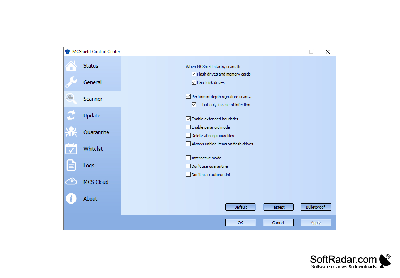Open the MCS Cloud section
Screen dimensions: 400x278
(x=96, y=182)
